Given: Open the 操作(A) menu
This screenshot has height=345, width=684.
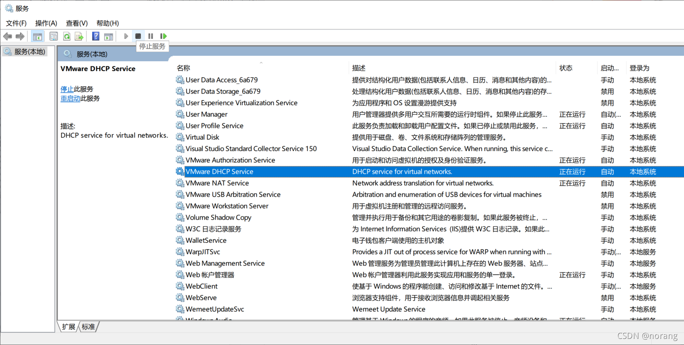Looking at the screenshot, I should pos(46,23).
